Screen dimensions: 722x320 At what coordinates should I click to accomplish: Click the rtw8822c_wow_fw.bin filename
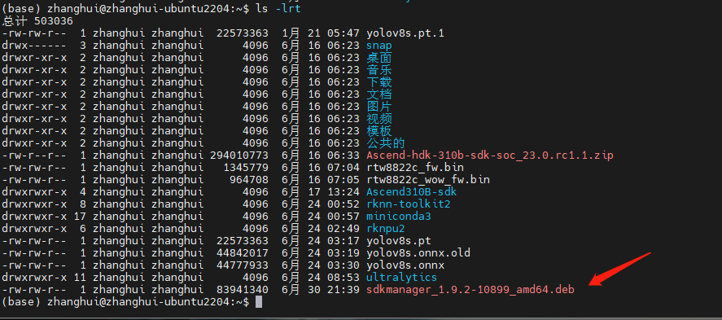pyautogui.click(x=428, y=180)
